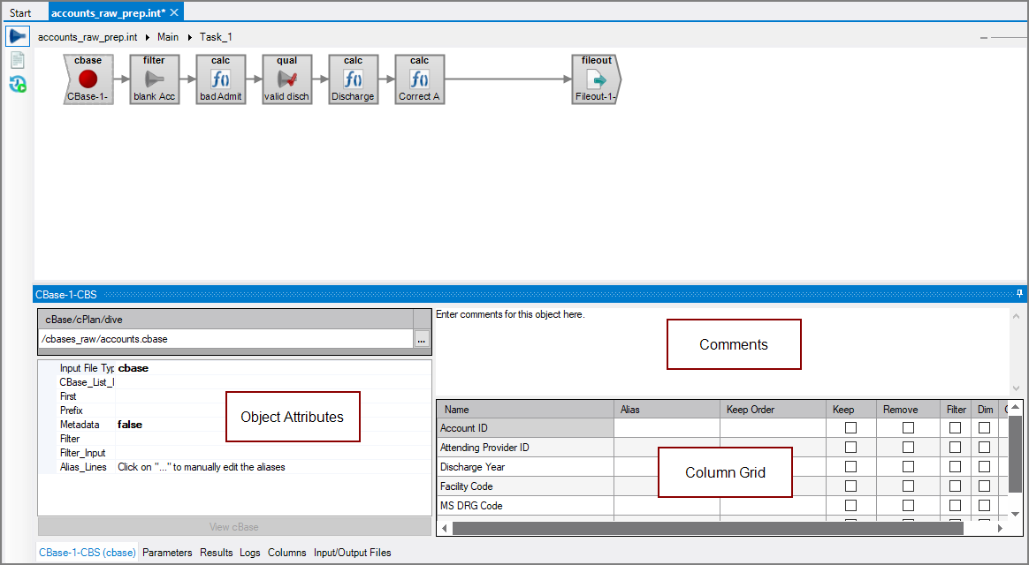Select the "valid disch" qual node
This screenshot has width=1029, height=565.
[x=286, y=79]
